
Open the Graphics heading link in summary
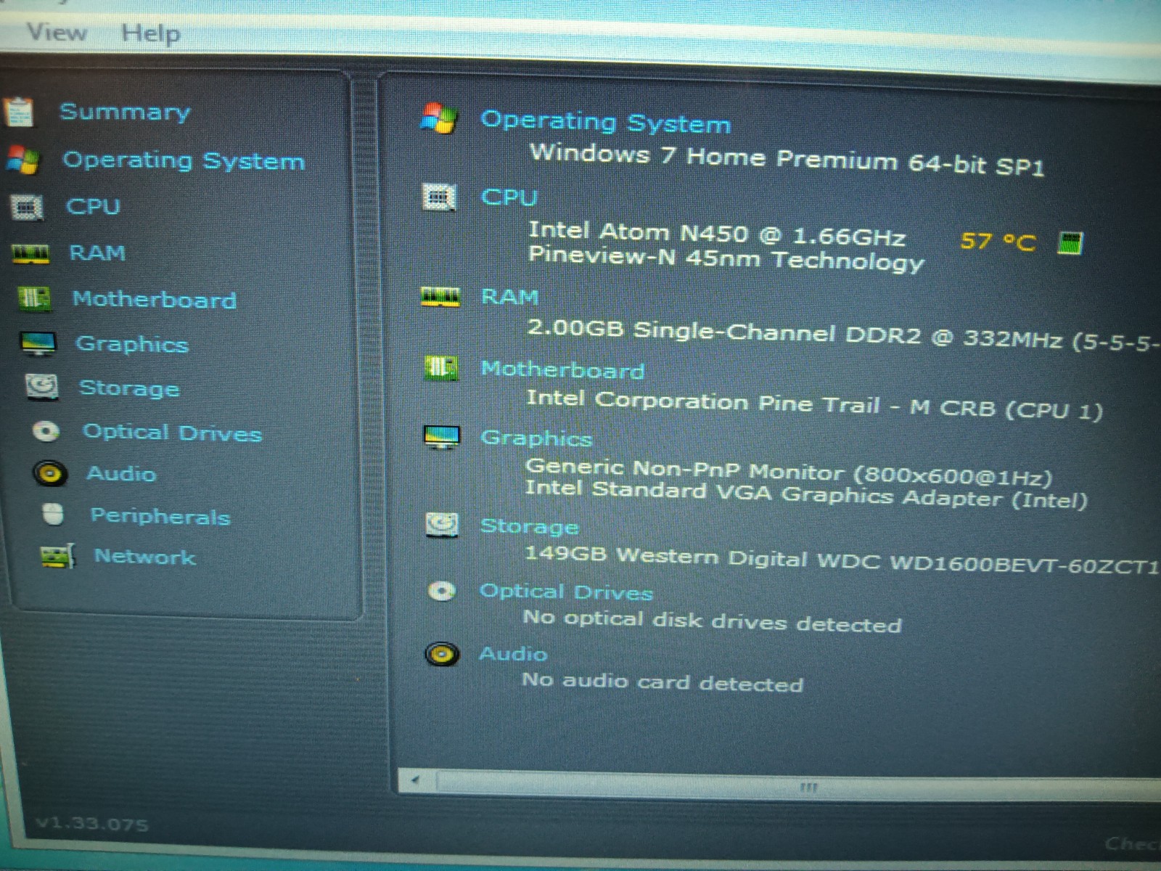536,438
